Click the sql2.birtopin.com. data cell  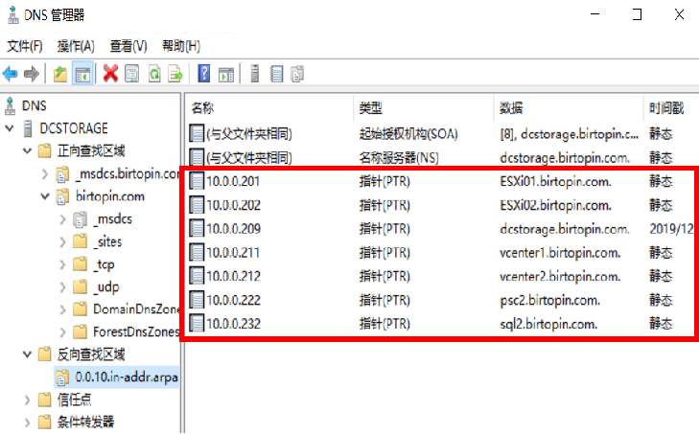click(x=548, y=325)
